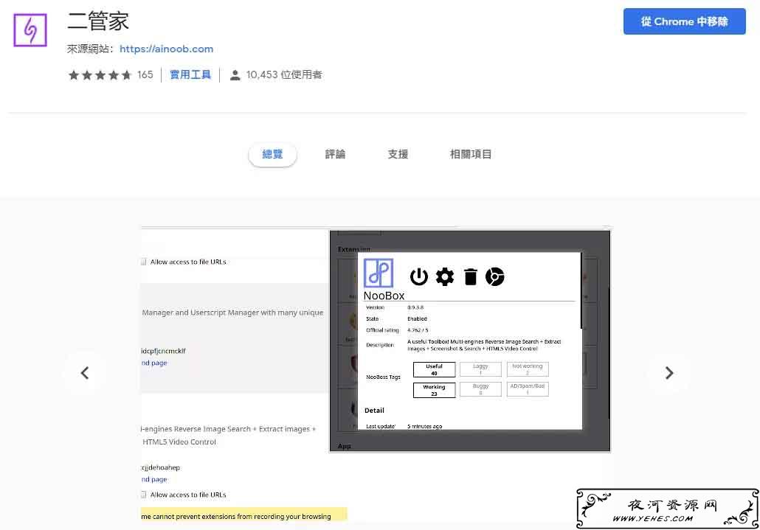Click the 二管家 extension logo icon

point(30,30)
